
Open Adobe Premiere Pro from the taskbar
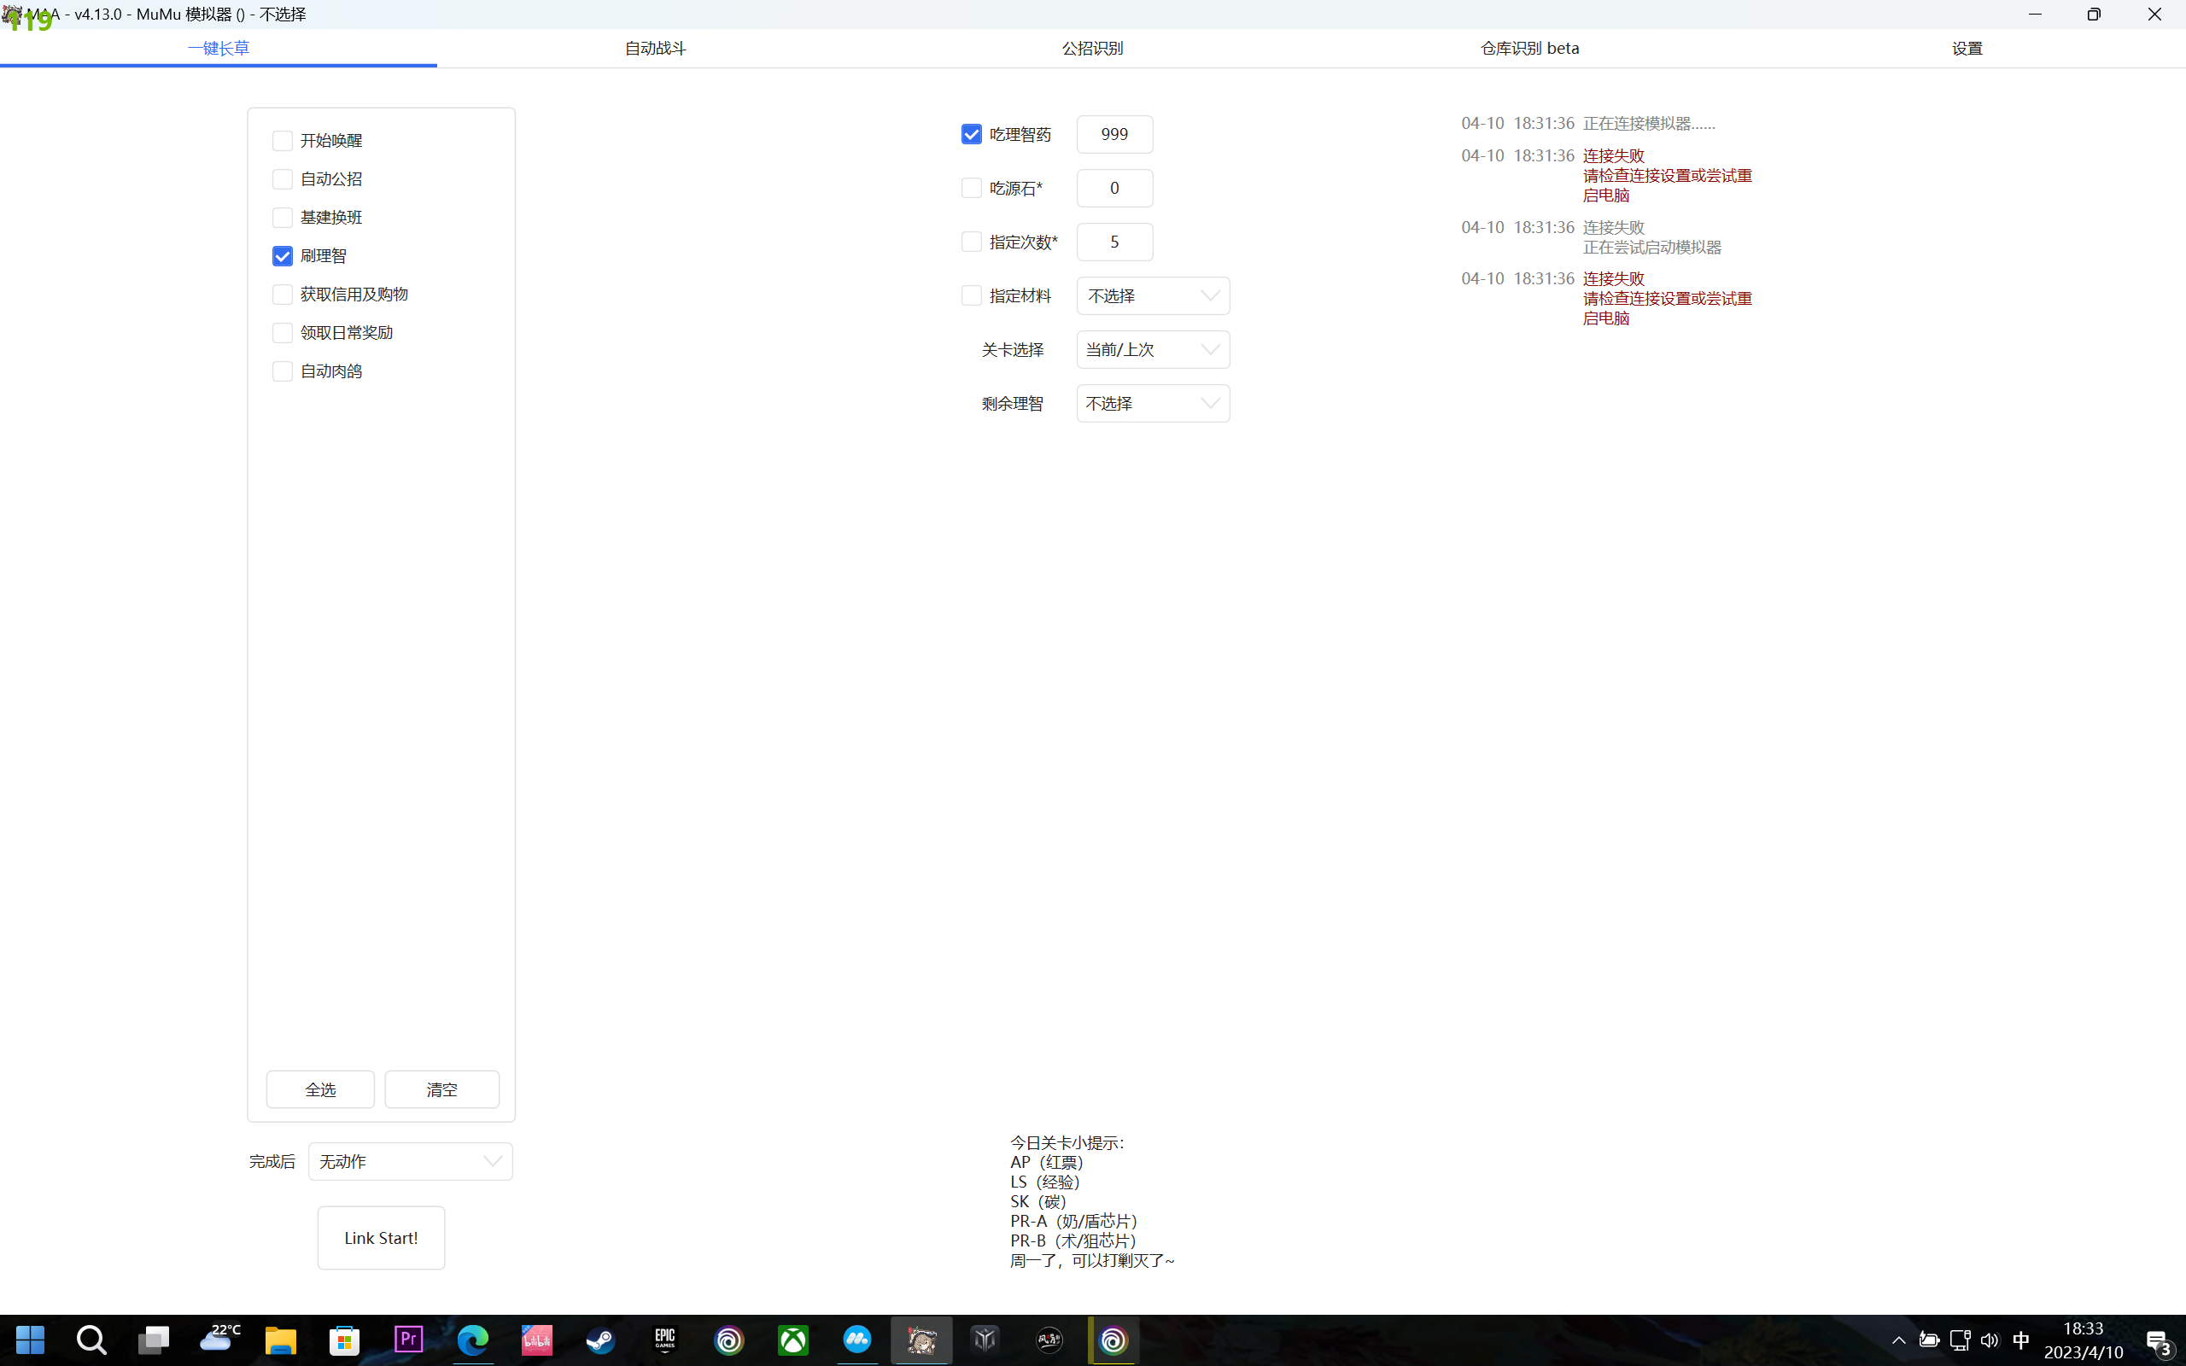coord(408,1340)
